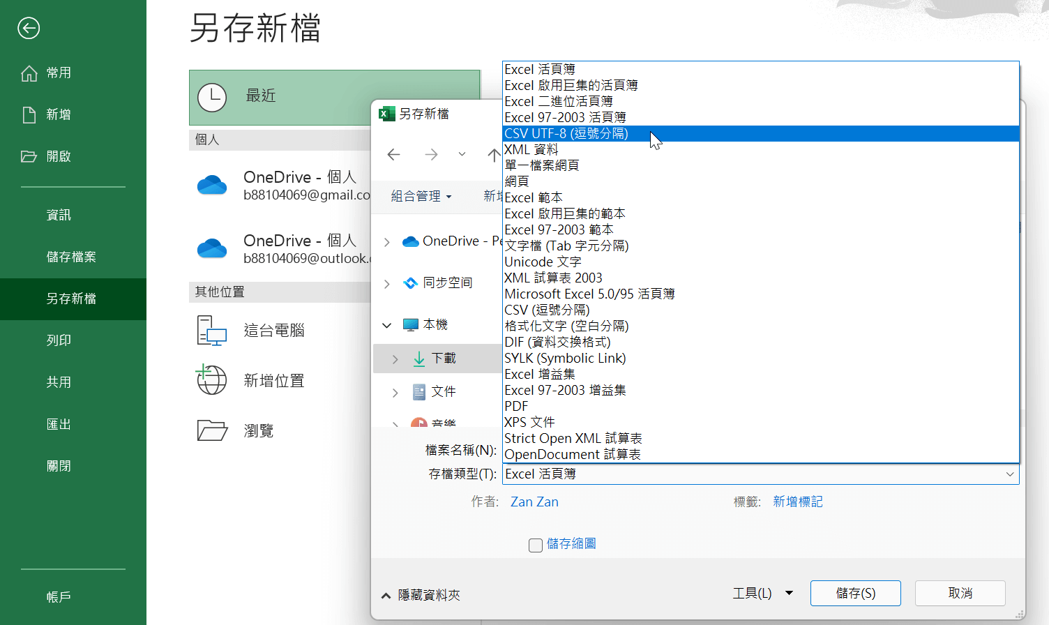
Task: Choose SYLK (Symbolic Link) option
Action: [761, 358]
